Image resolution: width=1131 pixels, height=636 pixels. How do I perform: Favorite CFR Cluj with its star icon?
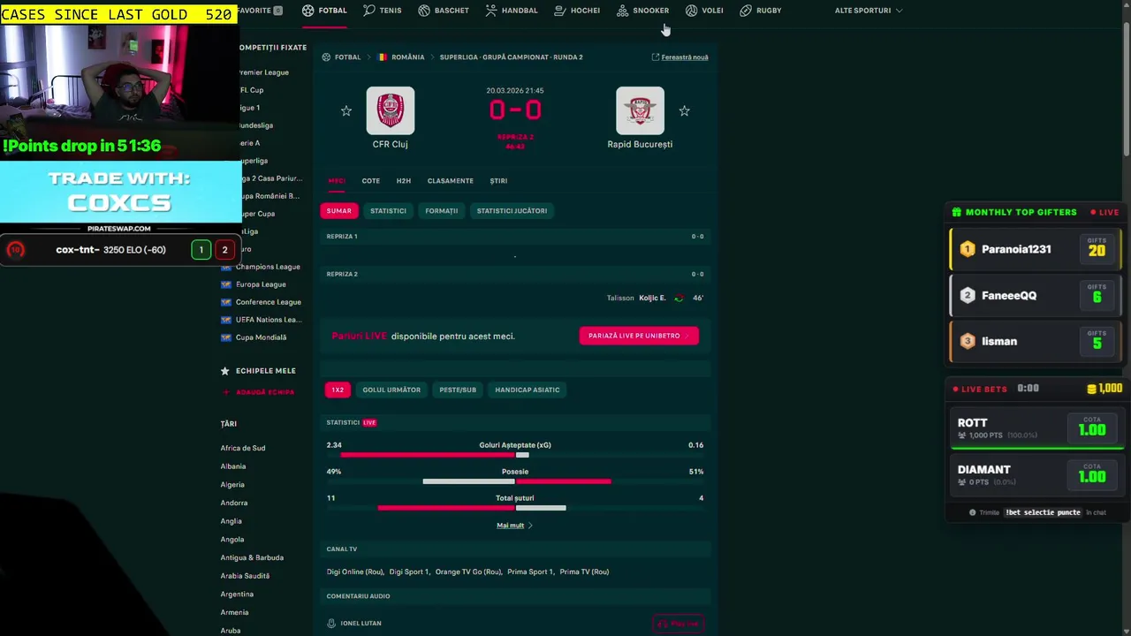click(346, 110)
